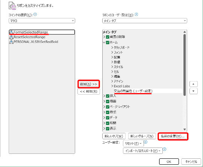Click info icon beside コマンドの選択 label
This screenshot has width=203, height=167.
35,15
